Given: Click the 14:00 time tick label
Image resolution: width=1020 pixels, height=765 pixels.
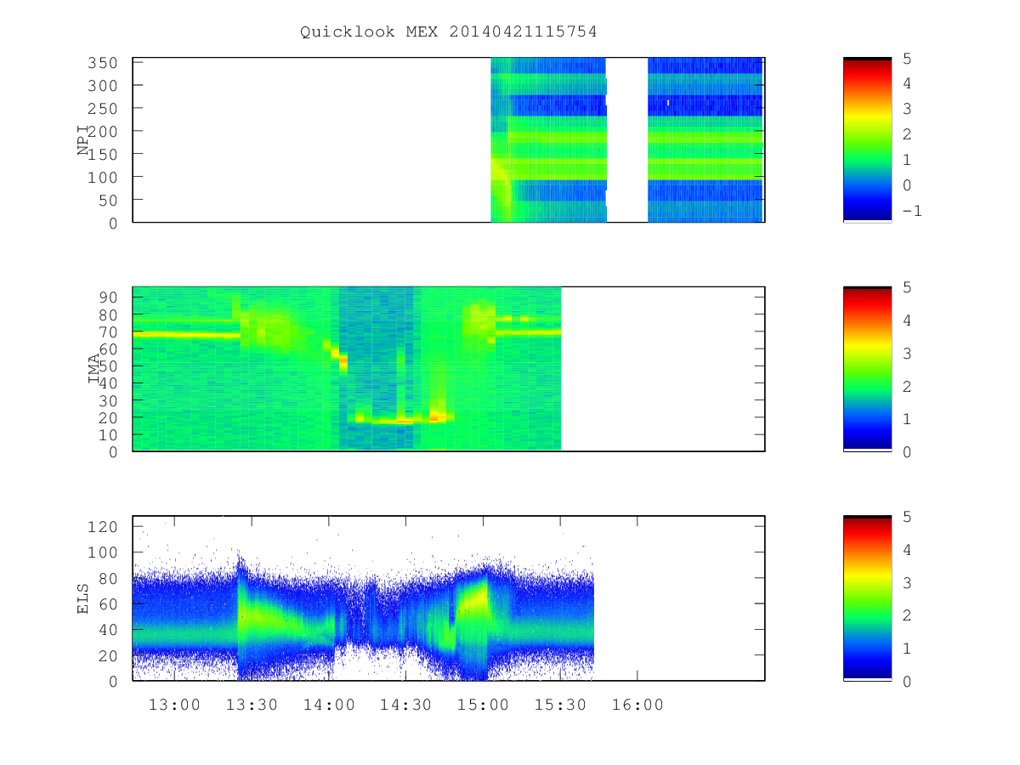Looking at the screenshot, I should [329, 705].
